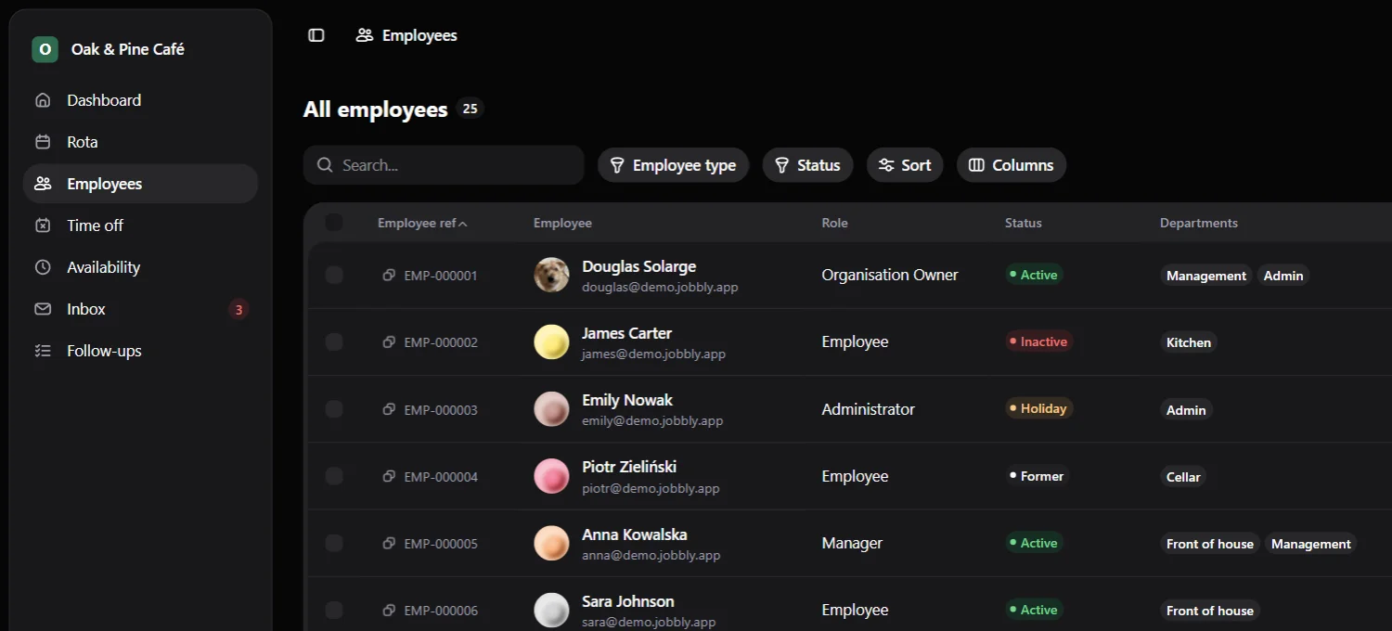
Task: Click Anna Kowalska's orange avatar
Action: pos(551,543)
